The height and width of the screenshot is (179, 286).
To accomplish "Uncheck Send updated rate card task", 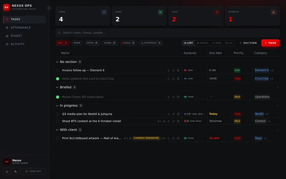I will point(58,79).
